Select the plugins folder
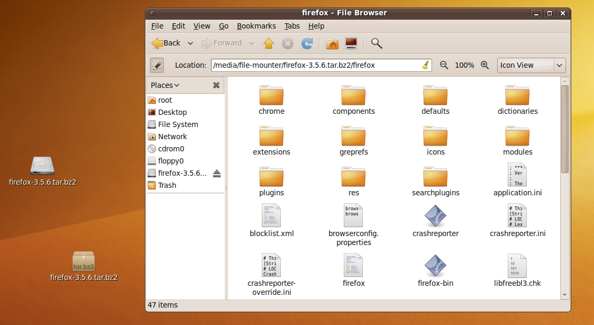This screenshot has width=594, height=325. [x=271, y=182]
